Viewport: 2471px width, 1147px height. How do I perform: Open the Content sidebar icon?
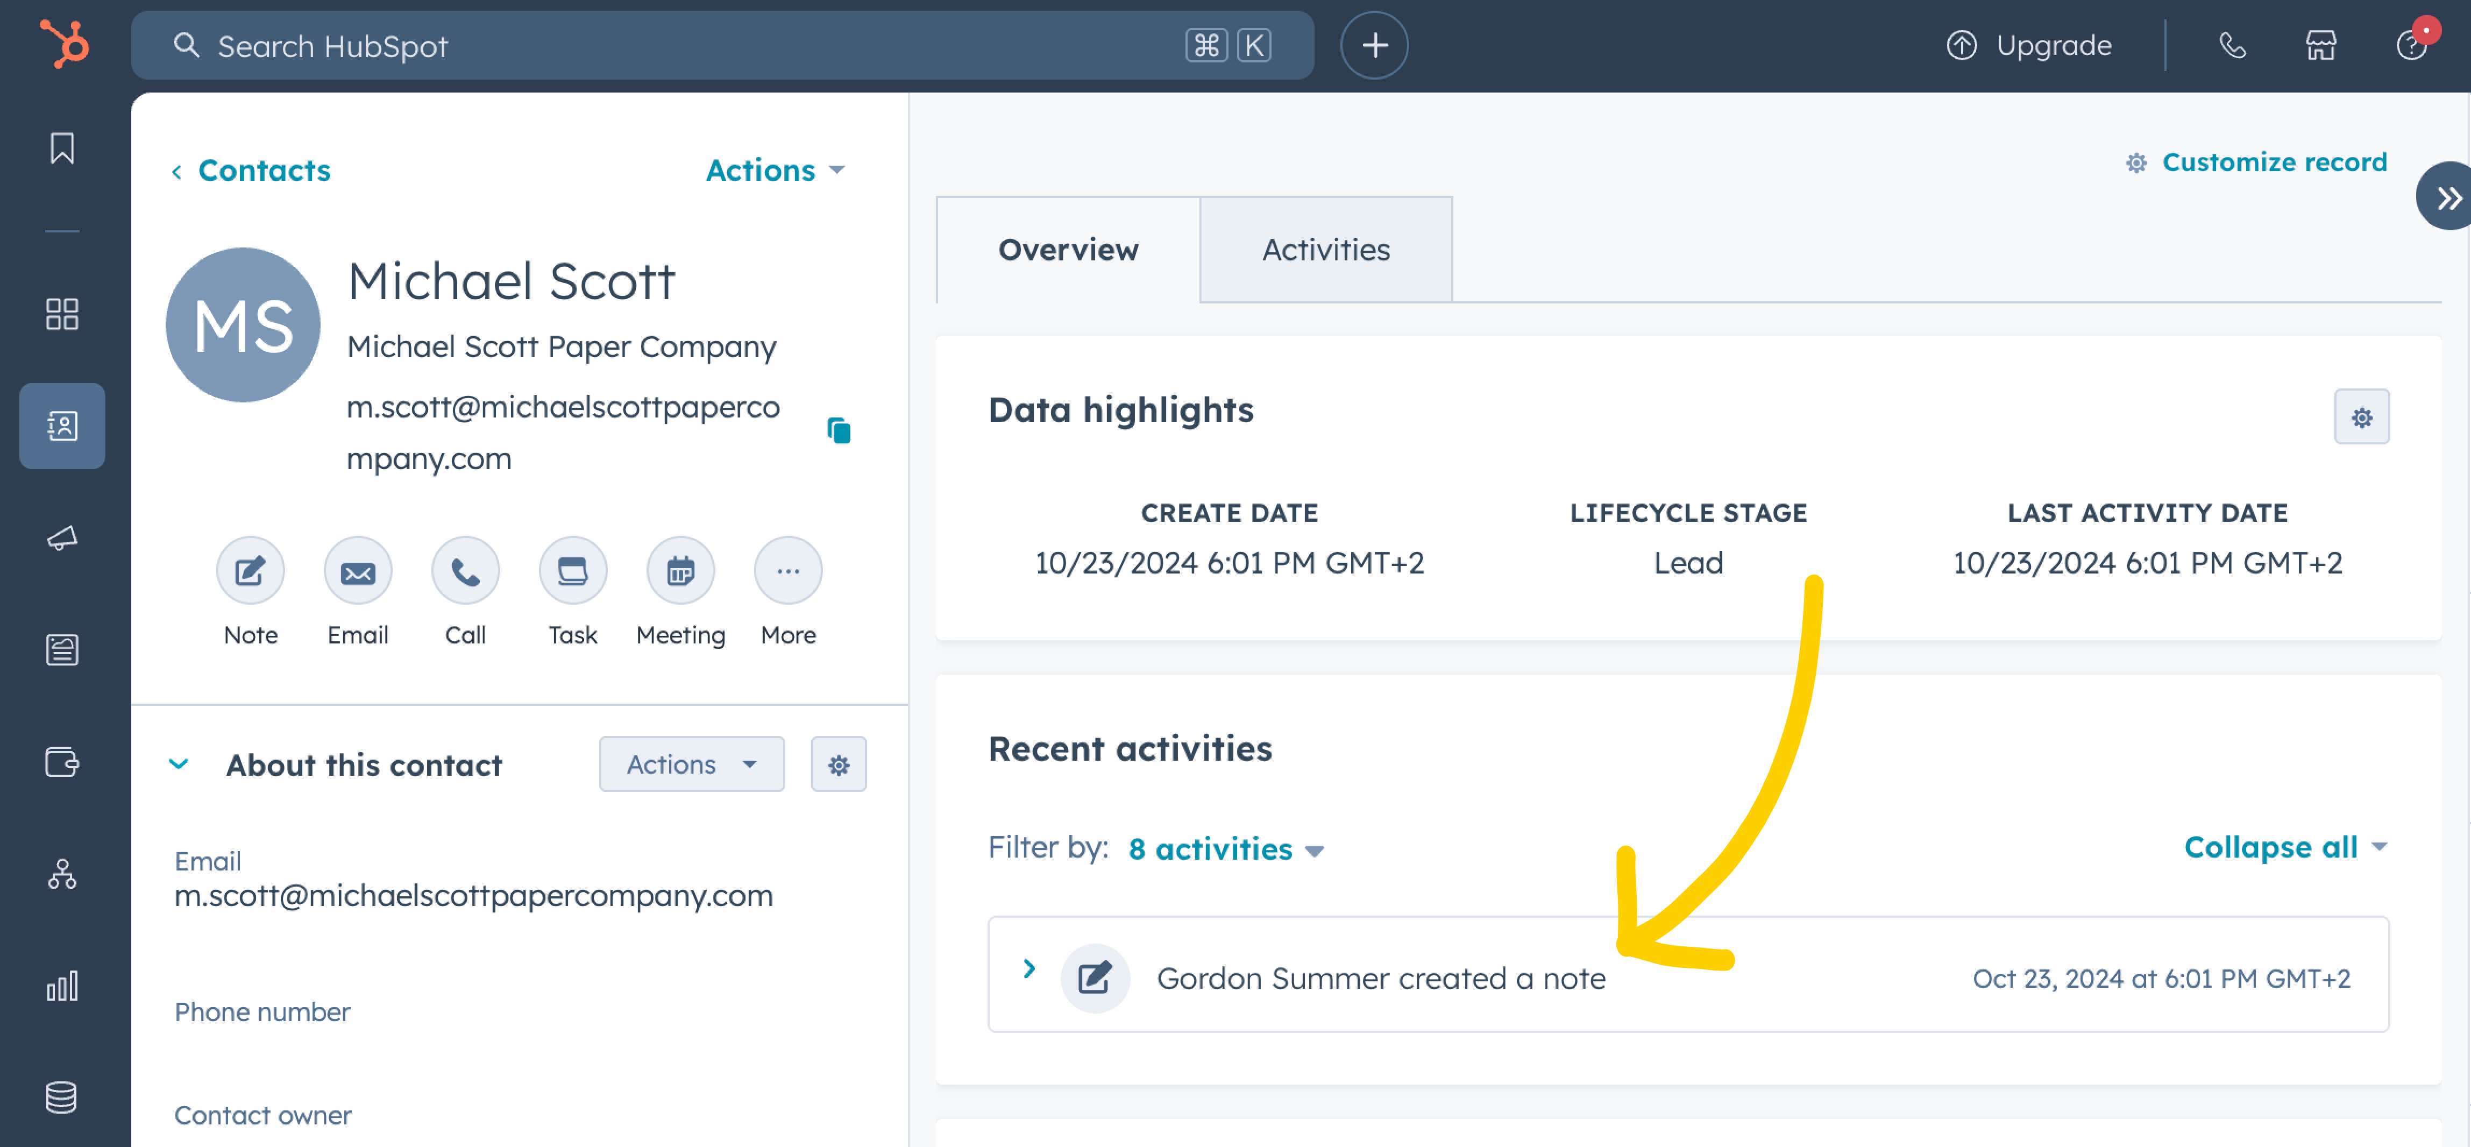click(x=62, y=650)
